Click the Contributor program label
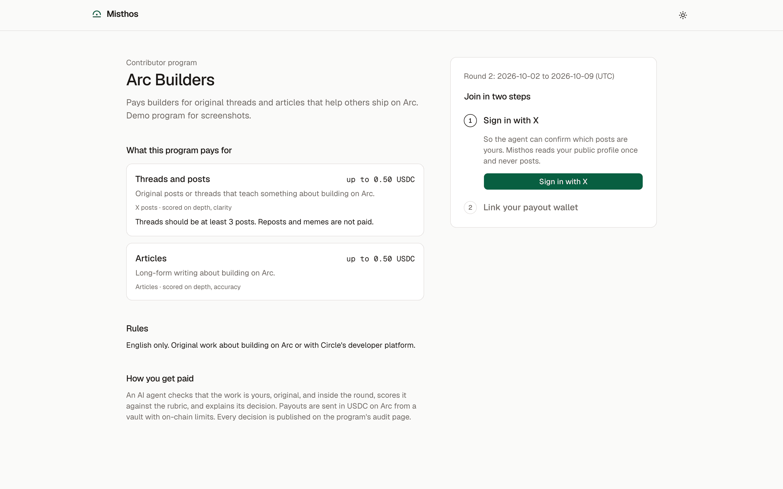The width and height of the screenshot is (783, 489). [x=161, y=63]
